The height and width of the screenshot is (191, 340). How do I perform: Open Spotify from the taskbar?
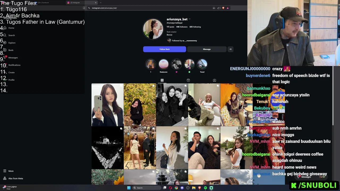(205, 188)
